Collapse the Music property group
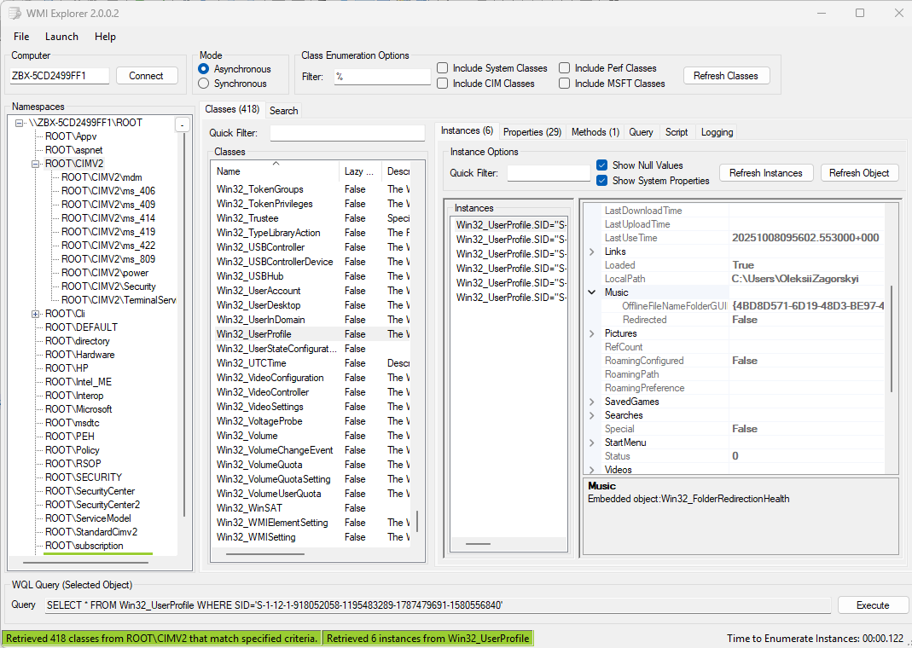The image size is (912, 648). click(x=593, y=292)
